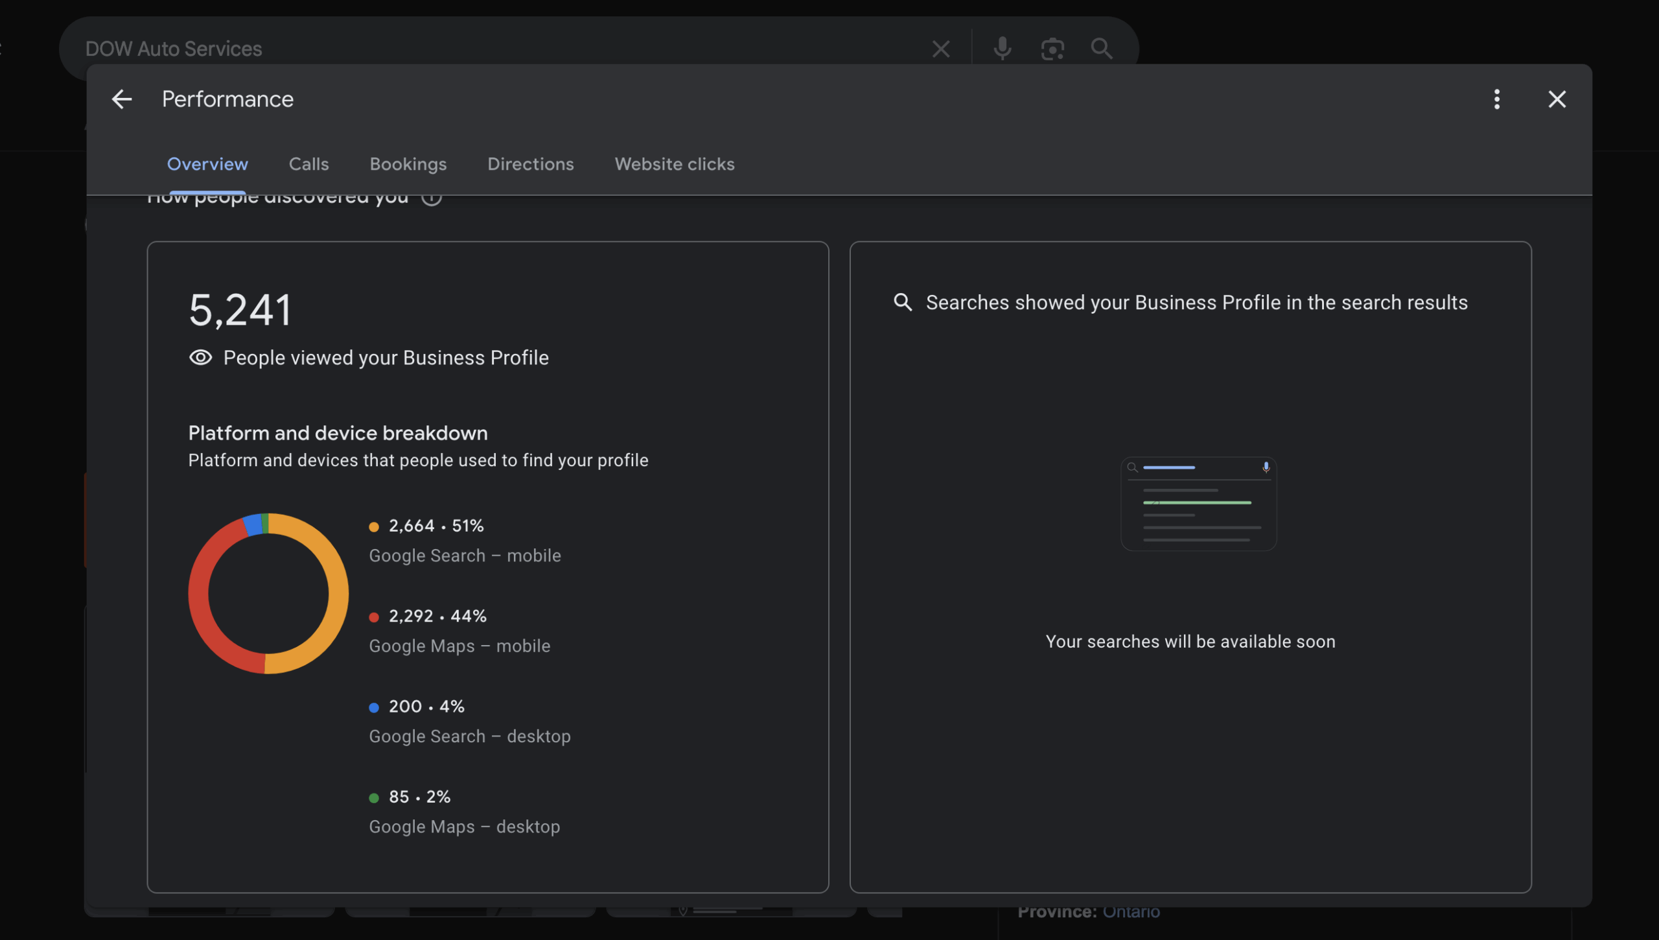Click the voice search microphone icon

1002,49
